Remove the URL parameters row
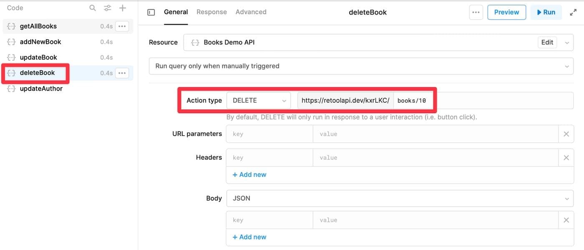 click(566, 134)
